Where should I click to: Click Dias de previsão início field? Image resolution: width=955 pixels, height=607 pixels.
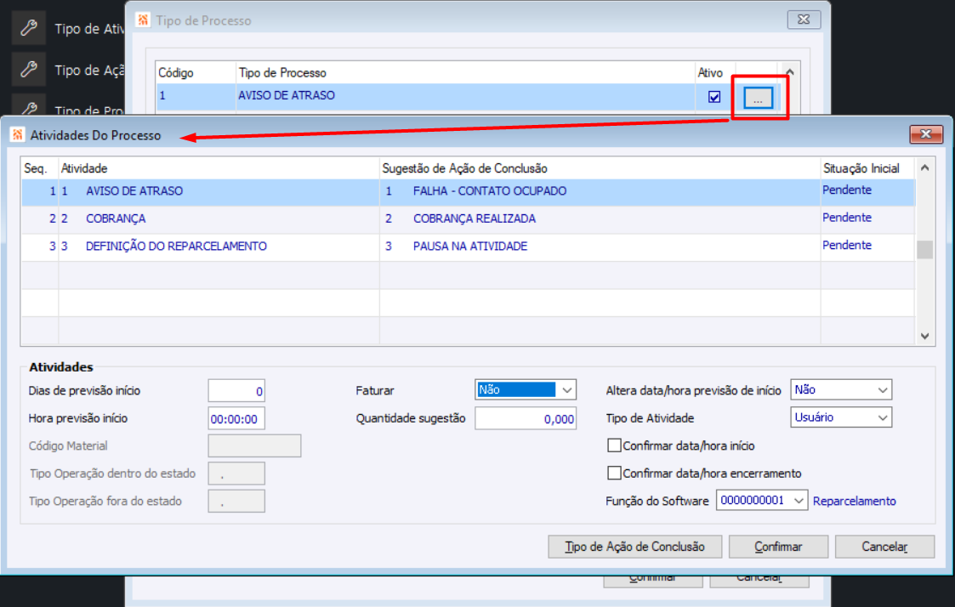point(236,391)
